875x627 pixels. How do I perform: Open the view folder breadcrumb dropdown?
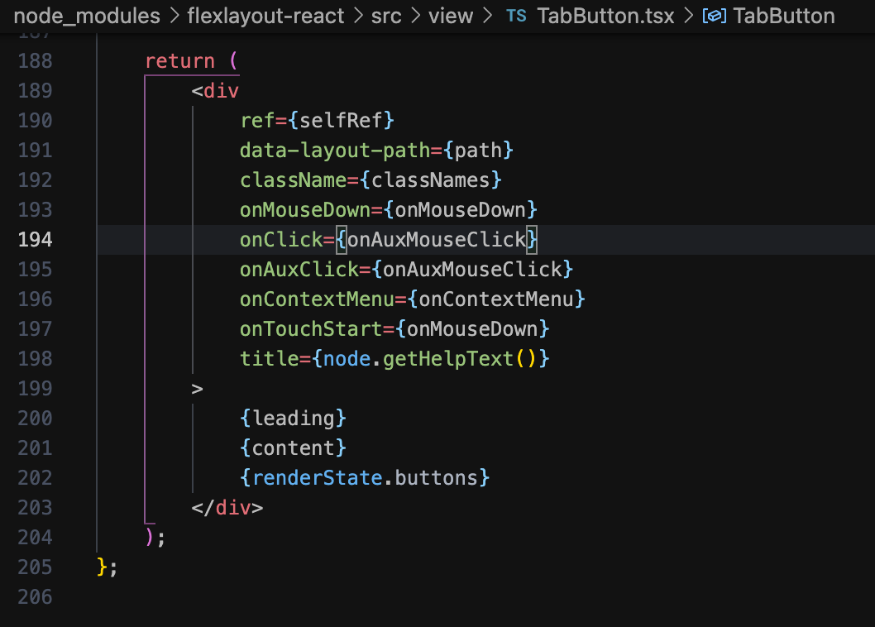(451, 16)
